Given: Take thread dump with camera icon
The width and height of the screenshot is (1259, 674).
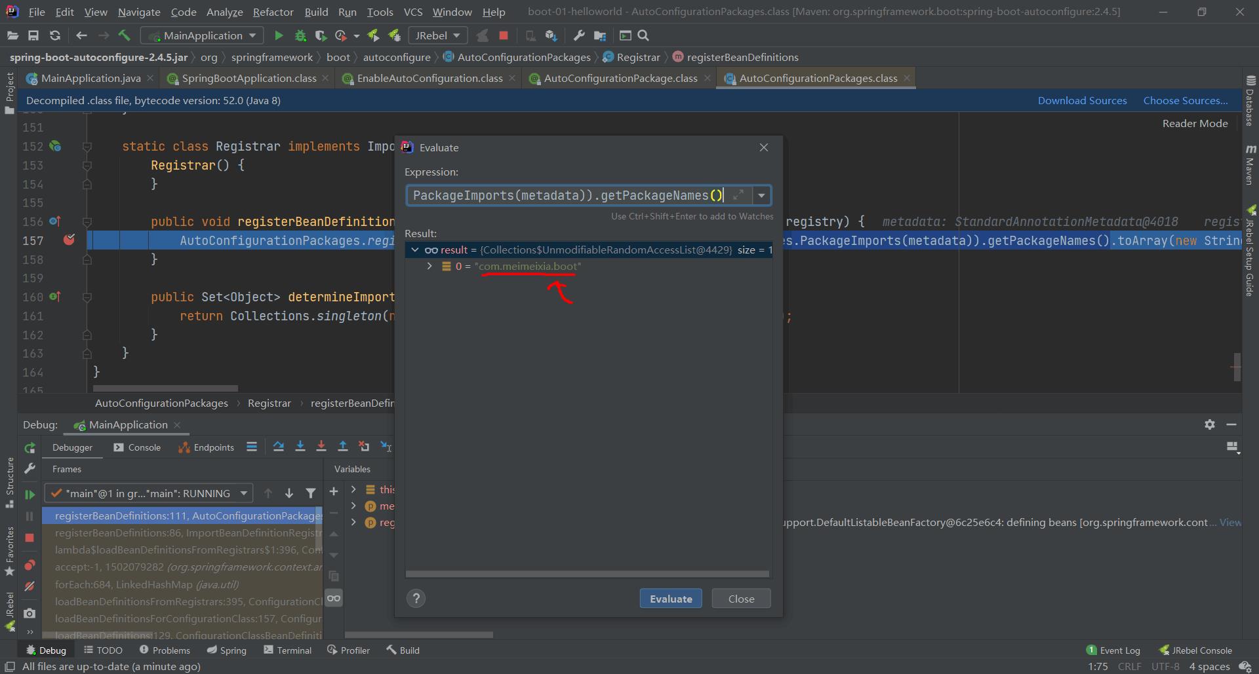Looking at the screenshot, I should 30,613.
